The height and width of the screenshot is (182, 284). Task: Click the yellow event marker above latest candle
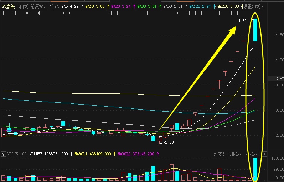pos(255,13)
